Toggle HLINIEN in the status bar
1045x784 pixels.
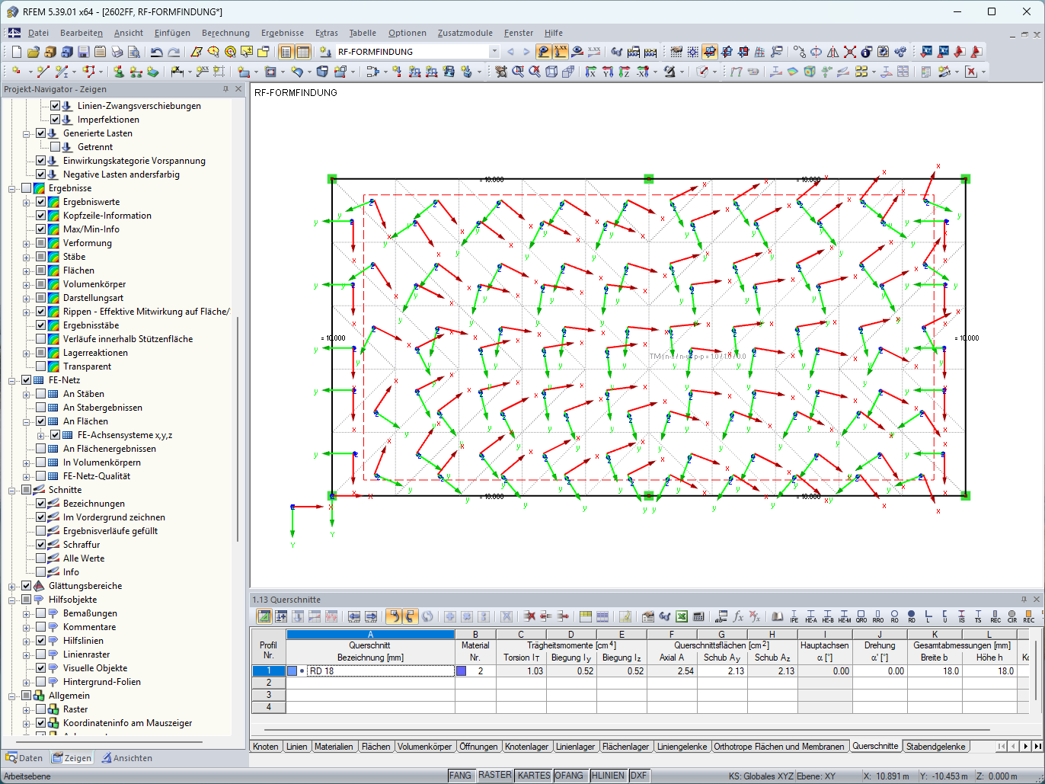(x=608, y=776)
